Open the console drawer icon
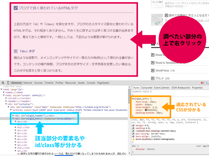This screenshot has height=156, width=209. (207, 83)
